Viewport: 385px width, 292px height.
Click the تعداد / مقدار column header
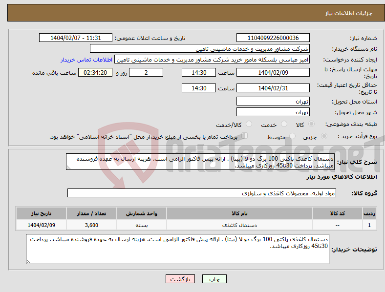tap(91, 213)
